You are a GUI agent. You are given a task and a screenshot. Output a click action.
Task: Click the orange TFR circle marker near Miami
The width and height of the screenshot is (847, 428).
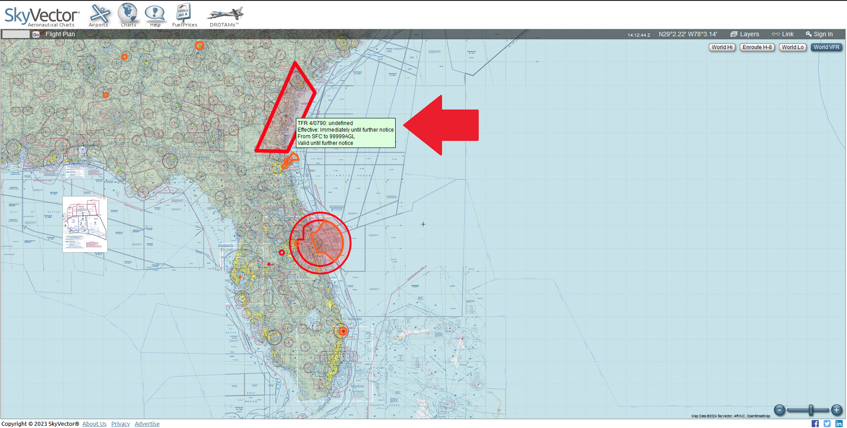click(343, 331)
